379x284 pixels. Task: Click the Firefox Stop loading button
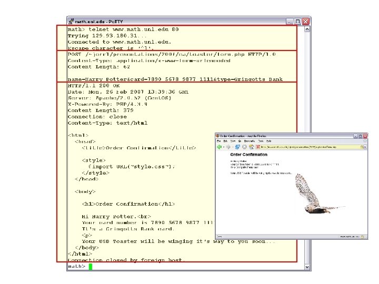244,147
